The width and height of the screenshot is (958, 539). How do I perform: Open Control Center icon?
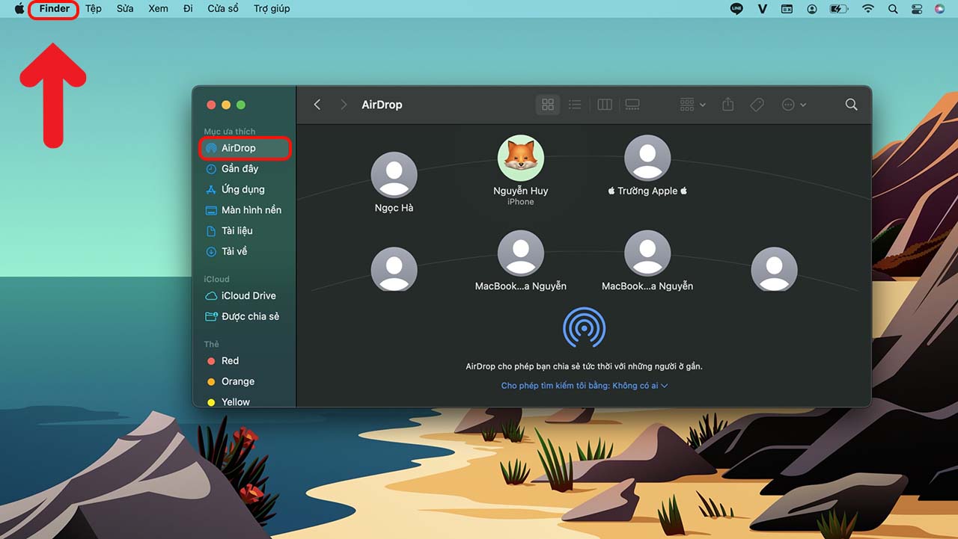(x=917, y=9)
